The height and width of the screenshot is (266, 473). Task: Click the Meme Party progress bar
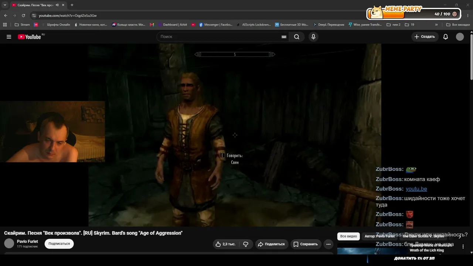tap(413, 14)
